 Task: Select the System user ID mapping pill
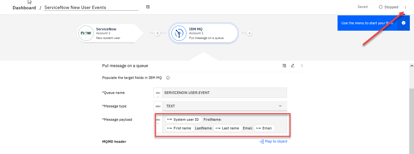click(x=184, y=119)
